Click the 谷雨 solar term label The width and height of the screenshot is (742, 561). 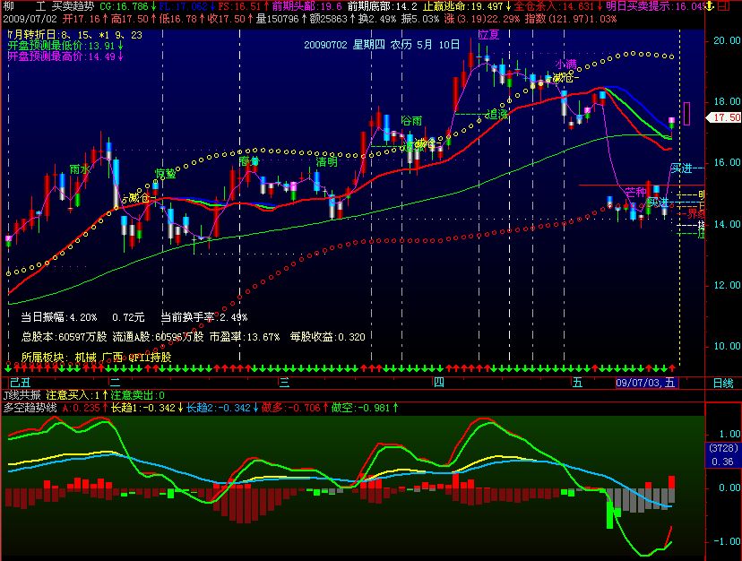click(411, 121)
